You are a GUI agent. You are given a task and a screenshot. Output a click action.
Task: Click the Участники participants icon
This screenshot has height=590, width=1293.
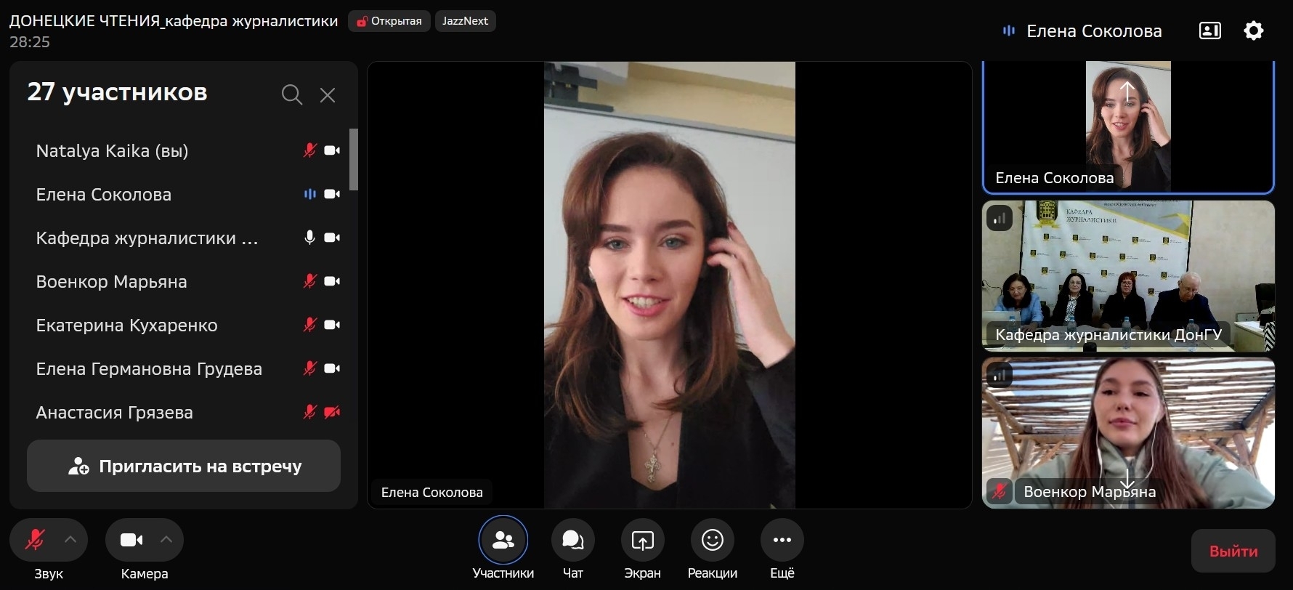(x=503, y=540)
